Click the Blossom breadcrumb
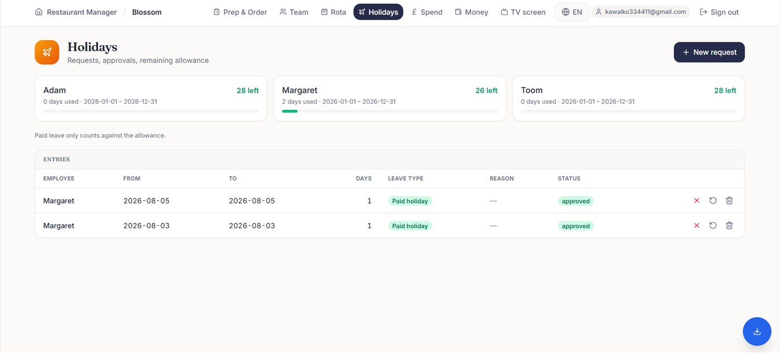 pyautogui.click(x=147, y=12)
